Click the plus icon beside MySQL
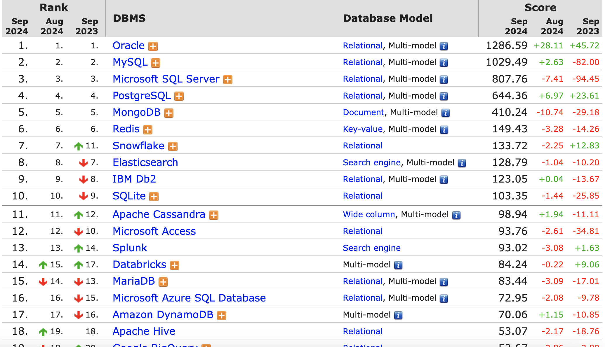Image resolution: width=605 pixels, height=347 pixels. click(156, 63)
